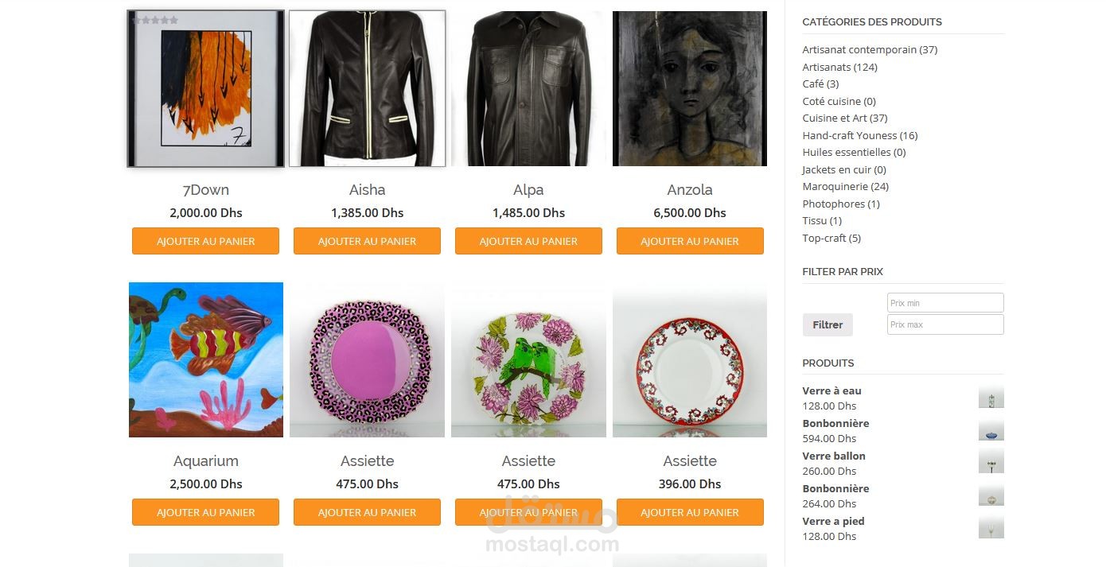The image size is (1106, 567).
Task: Click the star rating on 7Down image
Action: point(155,20)
